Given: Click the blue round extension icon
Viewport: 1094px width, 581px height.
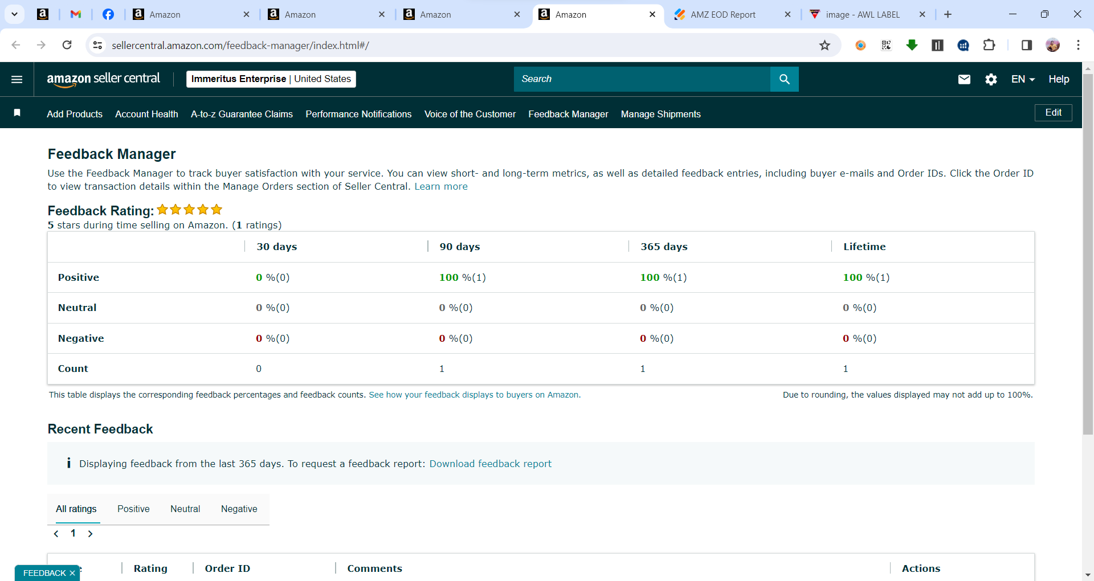Looking at the screenshot, I should 964,45.
